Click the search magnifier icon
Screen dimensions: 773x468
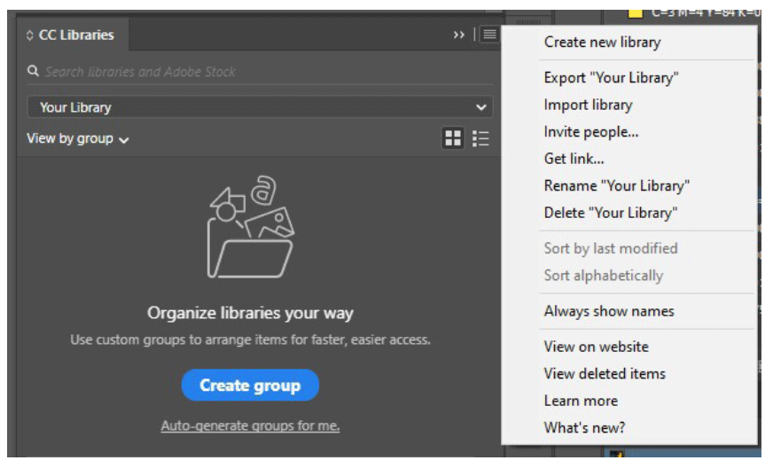click(33, 71)
